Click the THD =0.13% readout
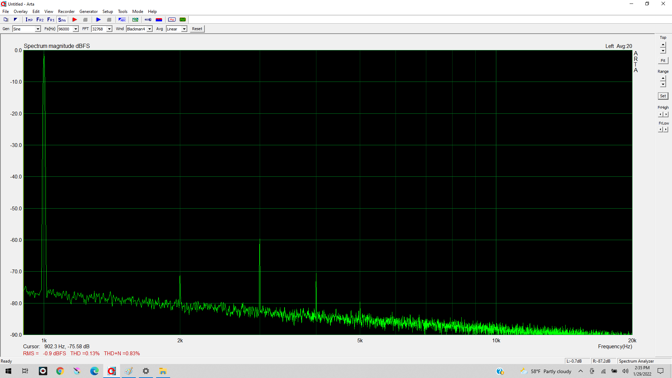This screenshot has height=378, width=672. point(85,353)
